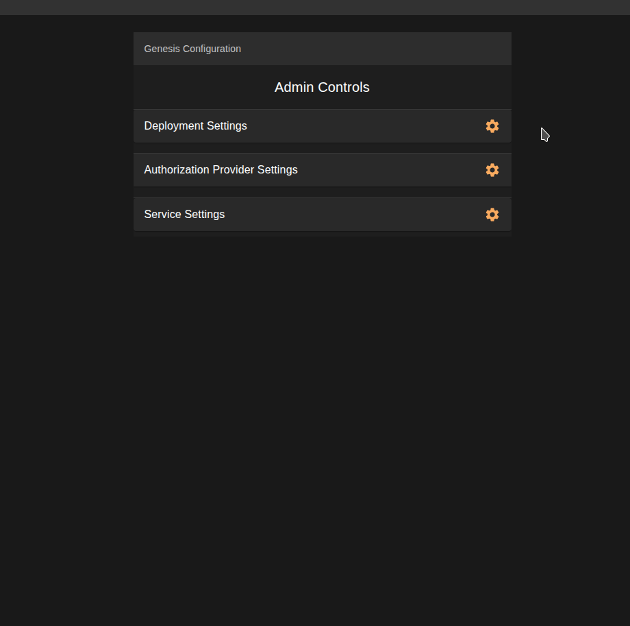This screenshot has height=626, width=630.
Task: Click the Service Settings panel background
Action: 342,215
